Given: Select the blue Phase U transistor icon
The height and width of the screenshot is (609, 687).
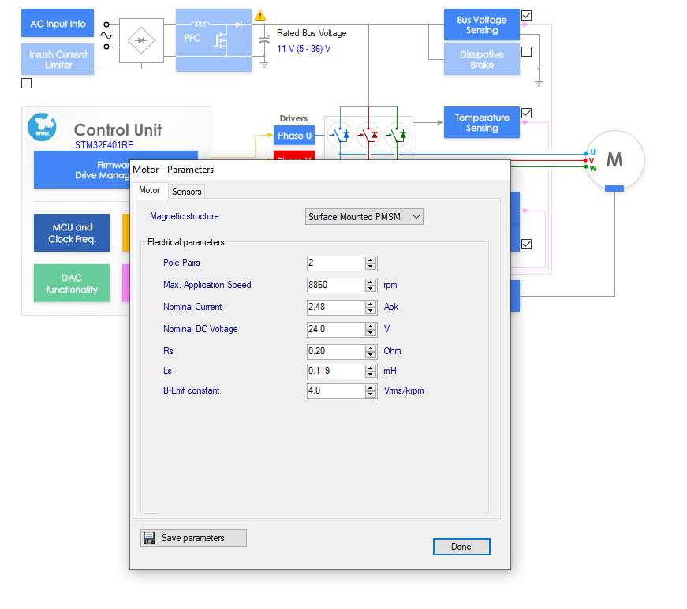Looking at the screenshot, I should click(340, 135).
